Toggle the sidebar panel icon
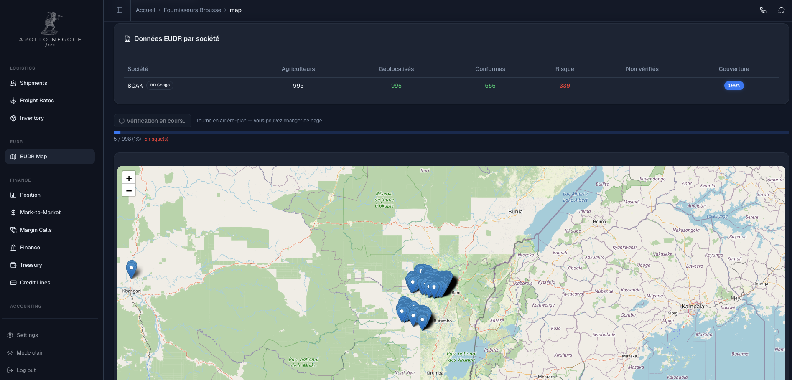 120,10
